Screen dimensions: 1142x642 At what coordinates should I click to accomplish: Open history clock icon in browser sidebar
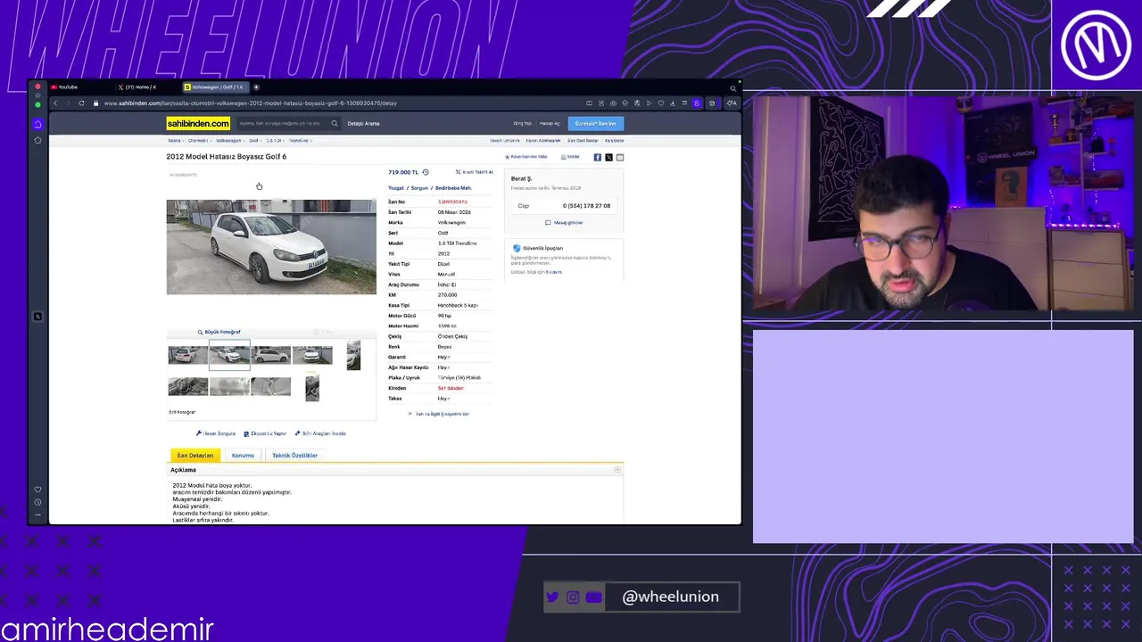click(37, 502)
